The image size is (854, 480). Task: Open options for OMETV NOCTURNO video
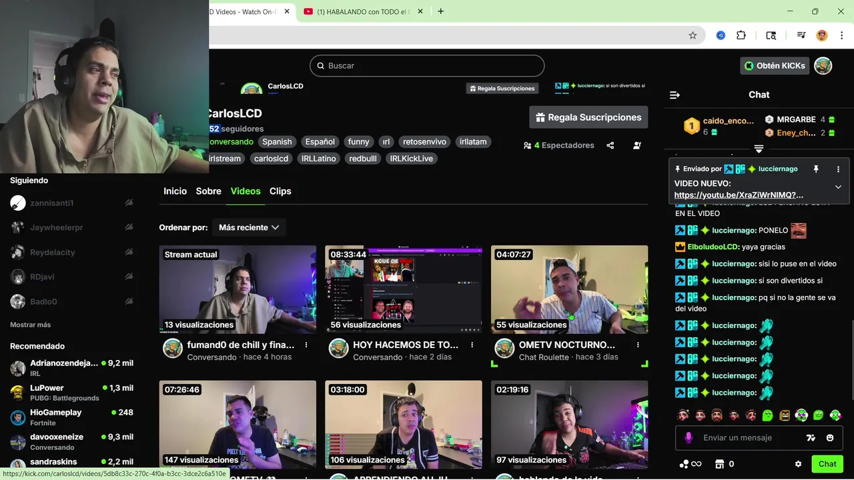[638, 345]
